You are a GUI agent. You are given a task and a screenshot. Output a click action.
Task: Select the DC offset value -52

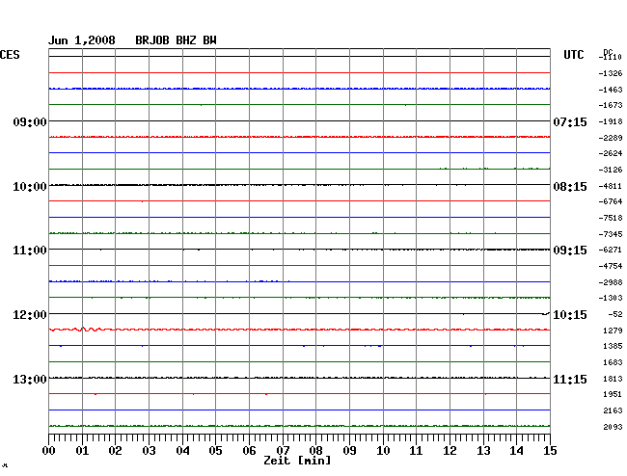615,315
